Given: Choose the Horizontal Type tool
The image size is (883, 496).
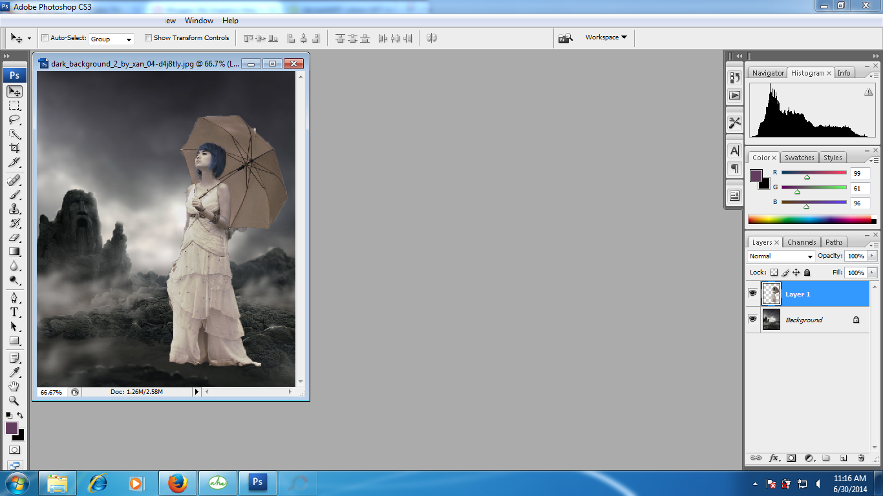Looking at the screenshot, I should point(14,311).
